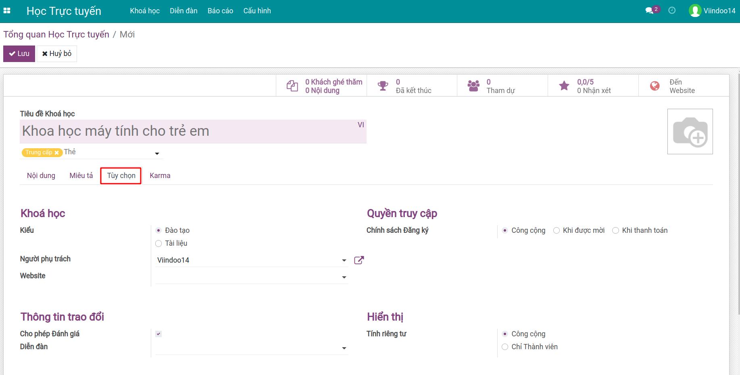Open the apps grid menu icon
Screen dimensions: 740x375
point(7,11)
